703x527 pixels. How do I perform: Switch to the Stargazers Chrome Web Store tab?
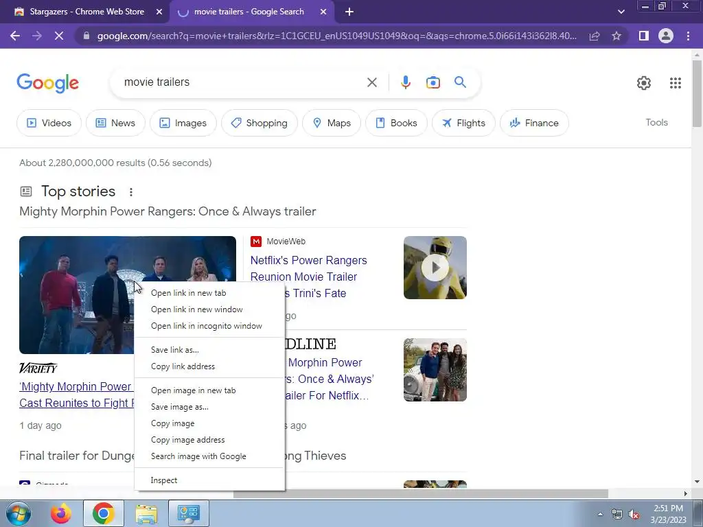click(86, 12)
